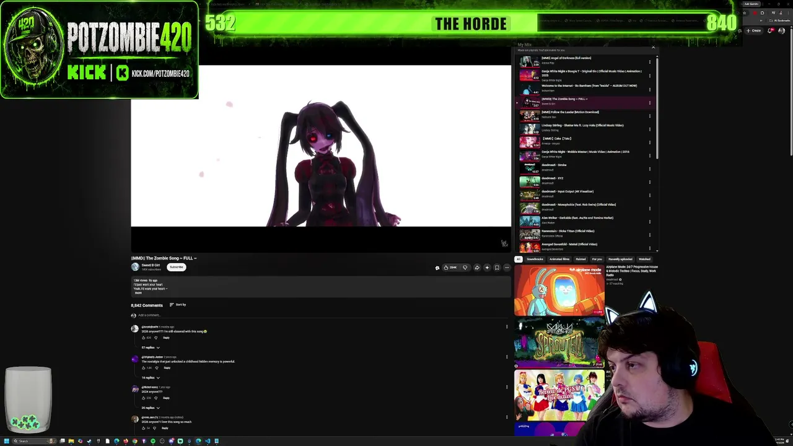Select the All filter chip
Screen dimensions: 793x446
click(x=519, y=260)
